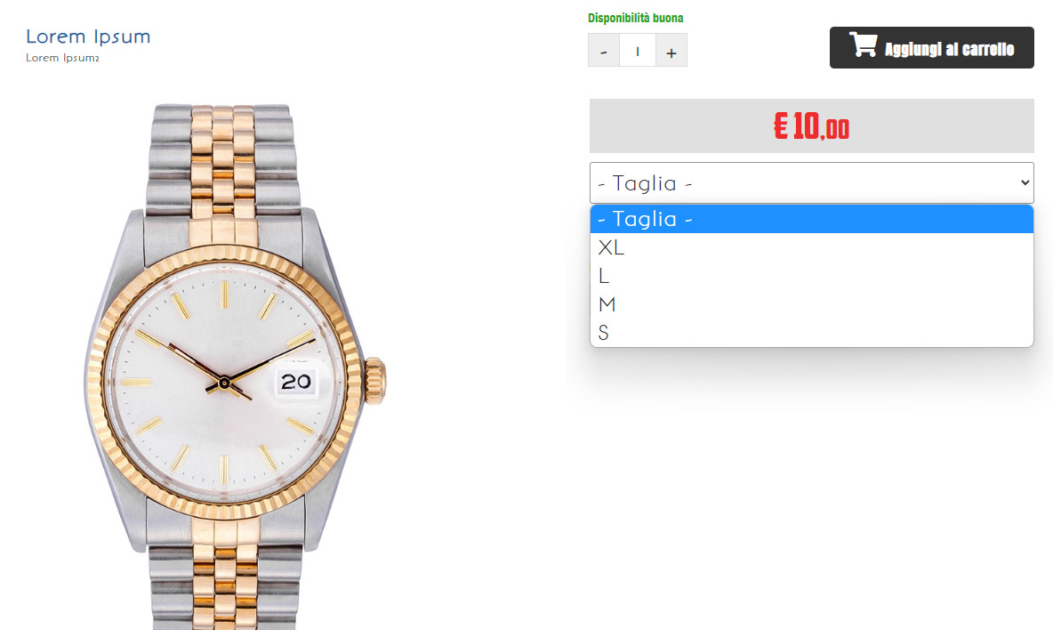Choose size XL from the list

click(811, 247)
